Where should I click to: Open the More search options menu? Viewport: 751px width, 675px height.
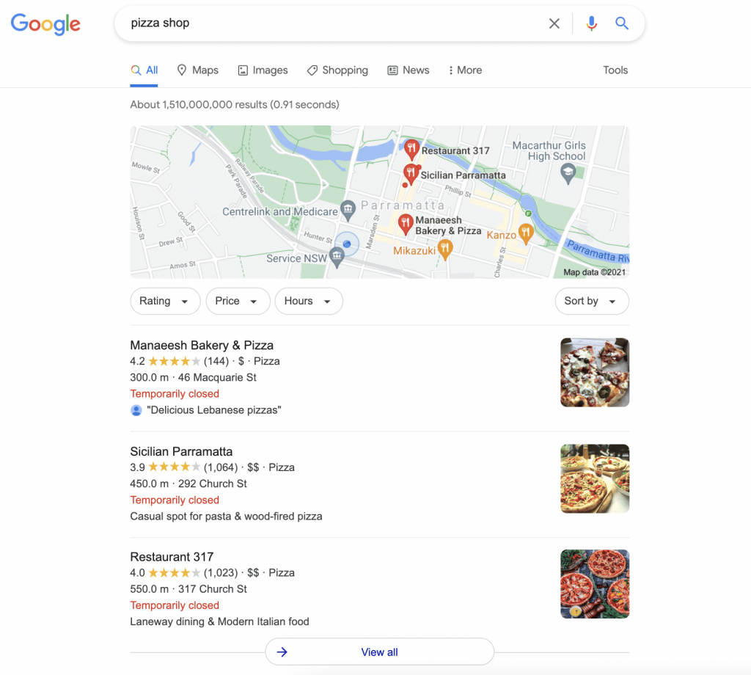(x=465, y=70)
